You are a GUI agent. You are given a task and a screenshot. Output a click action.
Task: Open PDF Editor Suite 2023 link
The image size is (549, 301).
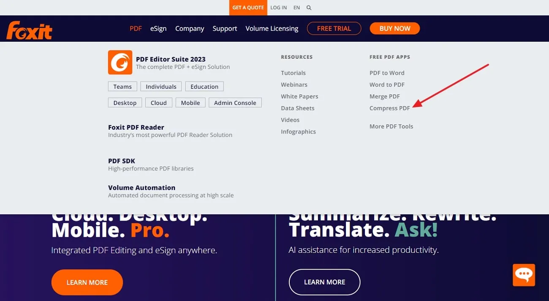tap(171, 59)
